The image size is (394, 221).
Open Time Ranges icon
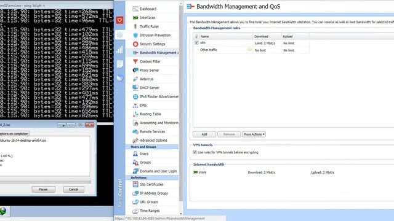coord(135,211)
